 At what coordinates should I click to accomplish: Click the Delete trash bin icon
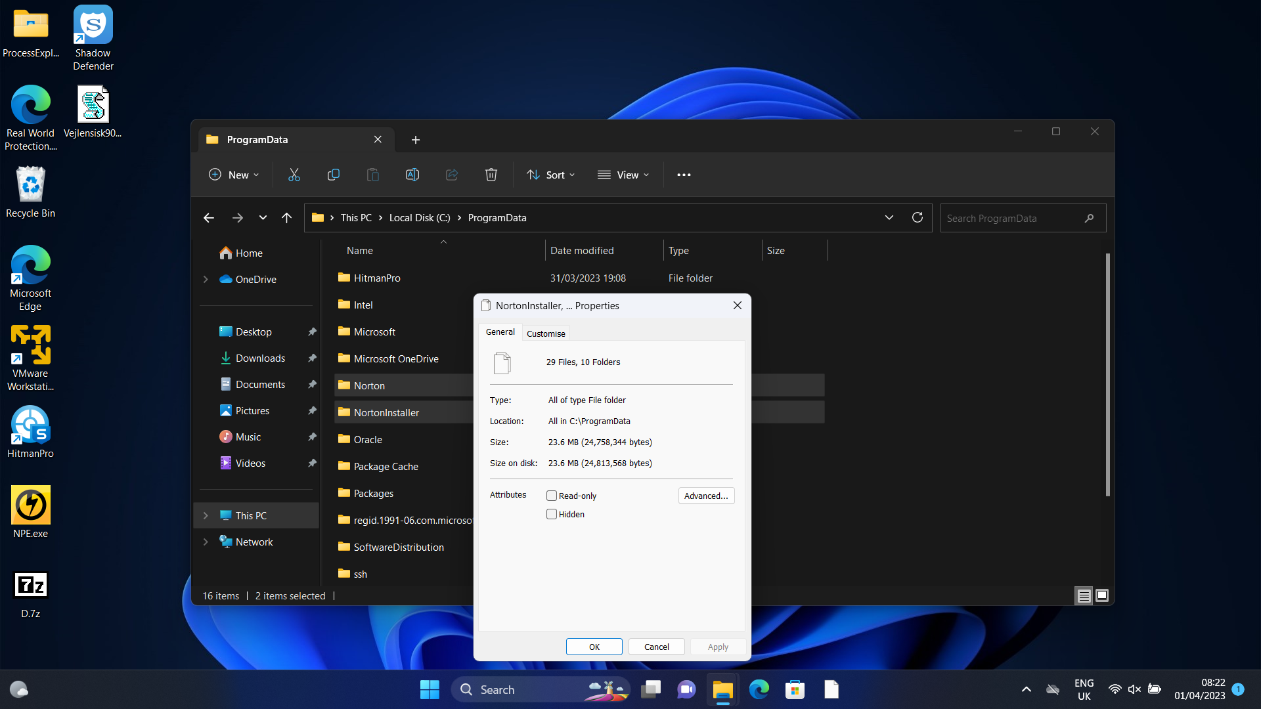click(491, 175)
